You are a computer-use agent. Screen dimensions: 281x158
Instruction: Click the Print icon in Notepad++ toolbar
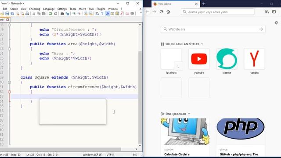(27, 14)
